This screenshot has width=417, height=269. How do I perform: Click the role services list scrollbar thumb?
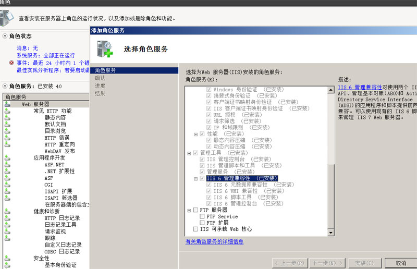point(330,197)
